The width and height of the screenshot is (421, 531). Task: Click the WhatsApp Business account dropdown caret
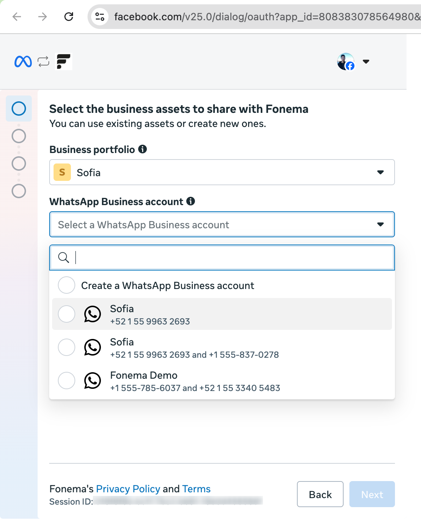[x=380, y=224]
